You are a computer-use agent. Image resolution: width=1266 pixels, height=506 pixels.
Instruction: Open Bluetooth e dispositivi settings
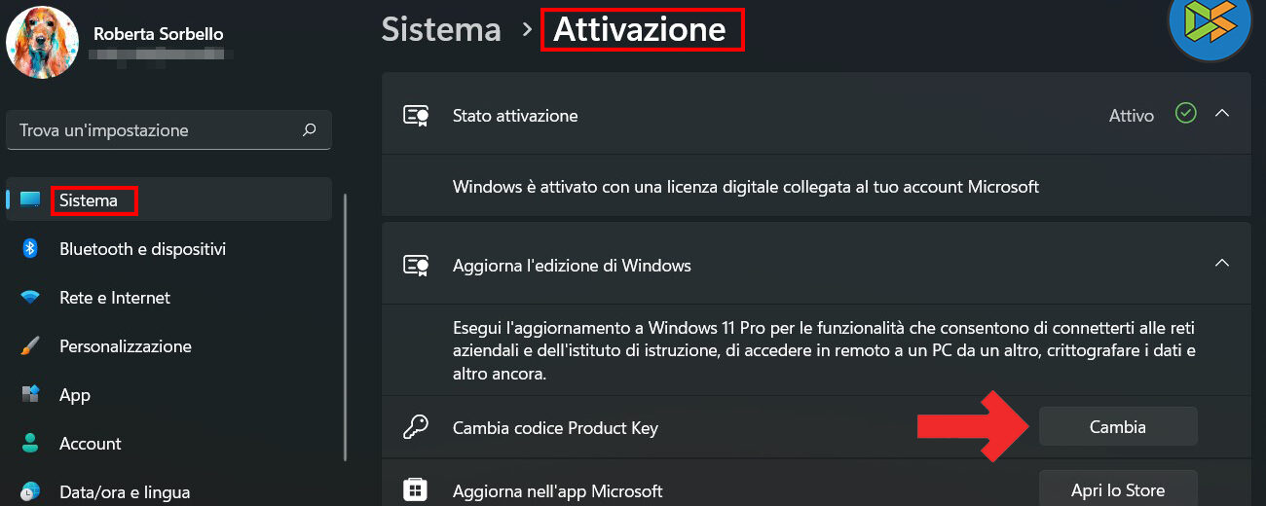(x=142, y=249)
